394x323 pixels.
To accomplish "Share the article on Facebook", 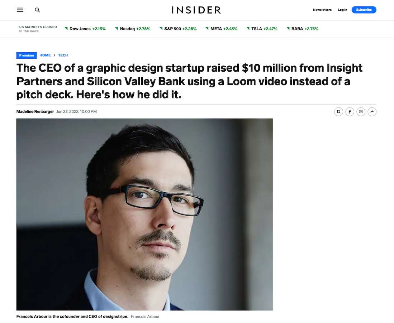I will (350, 112).
